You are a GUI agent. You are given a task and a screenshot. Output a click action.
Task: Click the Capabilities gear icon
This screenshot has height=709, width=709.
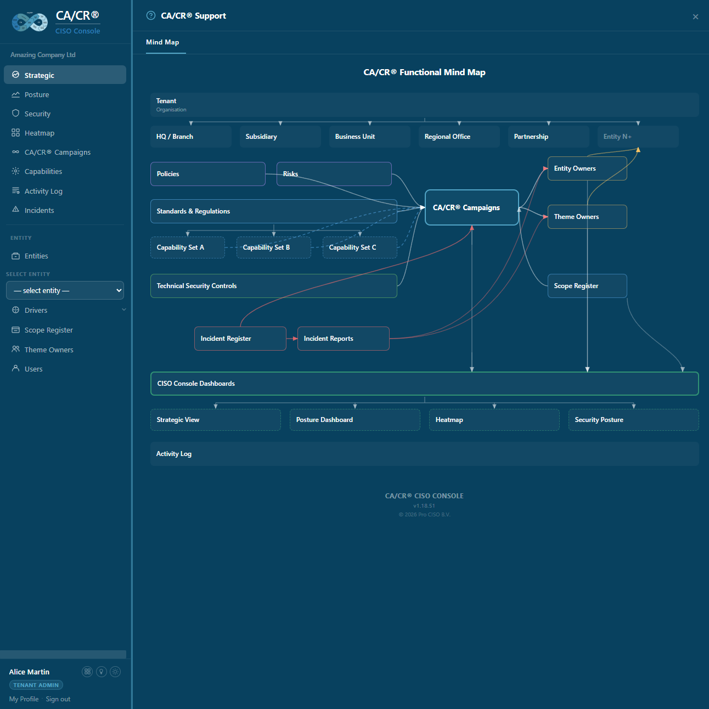click(15, 171)
